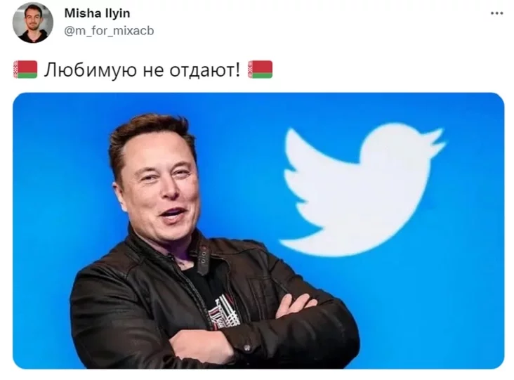This screenshot has height=380, width=514.
Task: Open the three-dot more options menu
Action: (496, 13)
